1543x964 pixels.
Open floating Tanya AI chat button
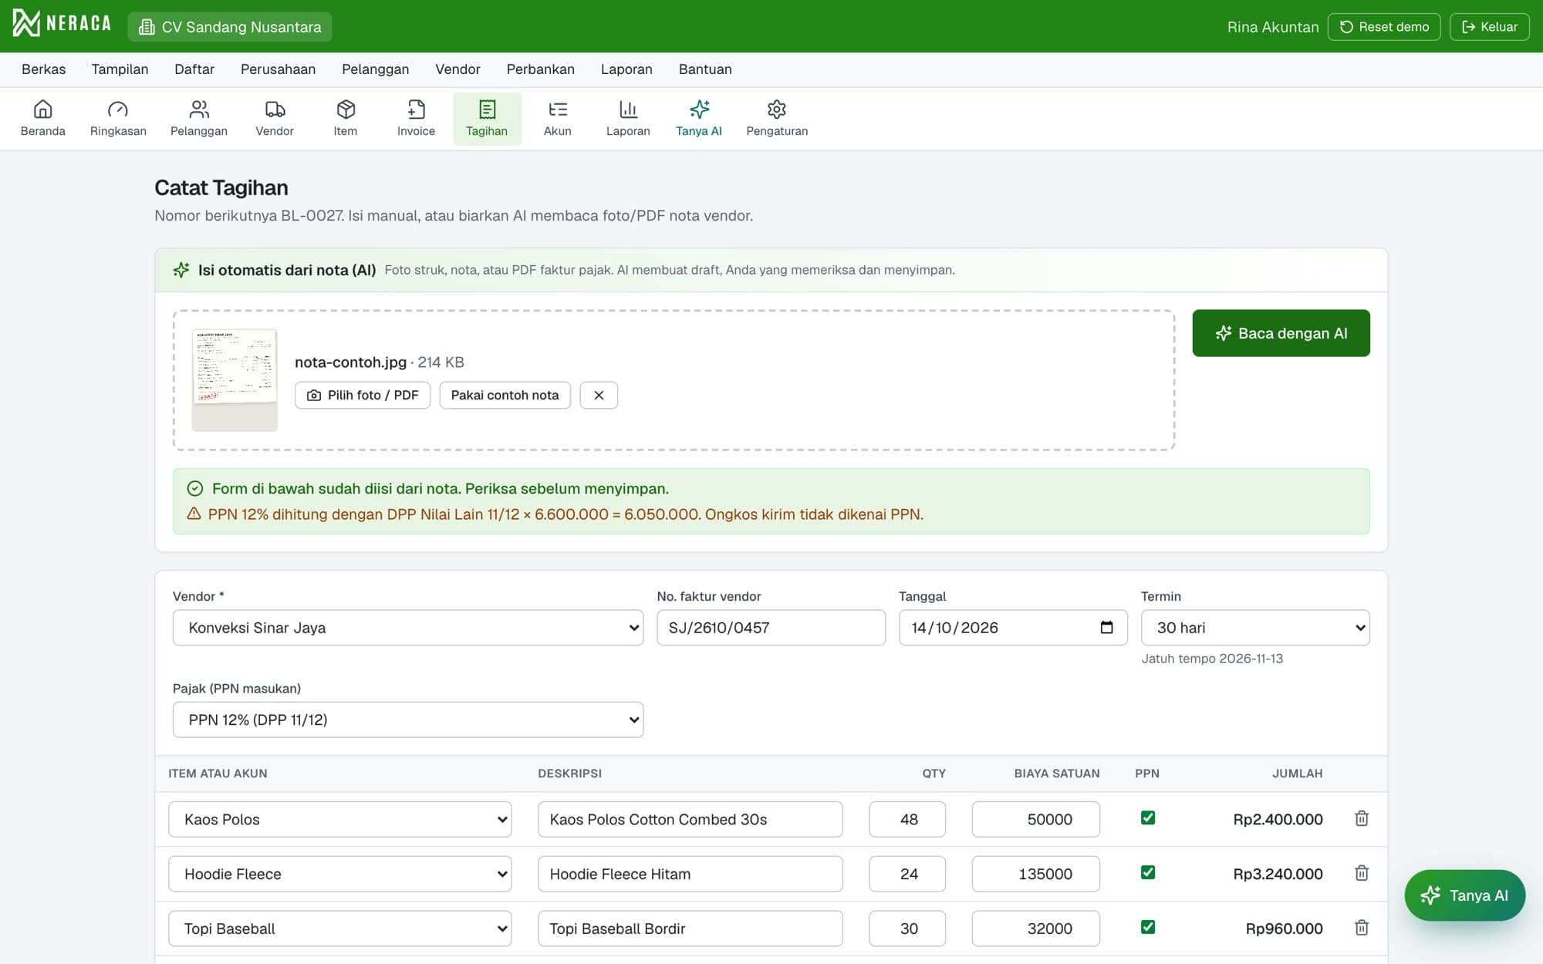(1464, 895)
